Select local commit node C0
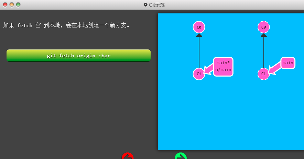The width and height of the screenshot is (304, 159). [199, 27]
